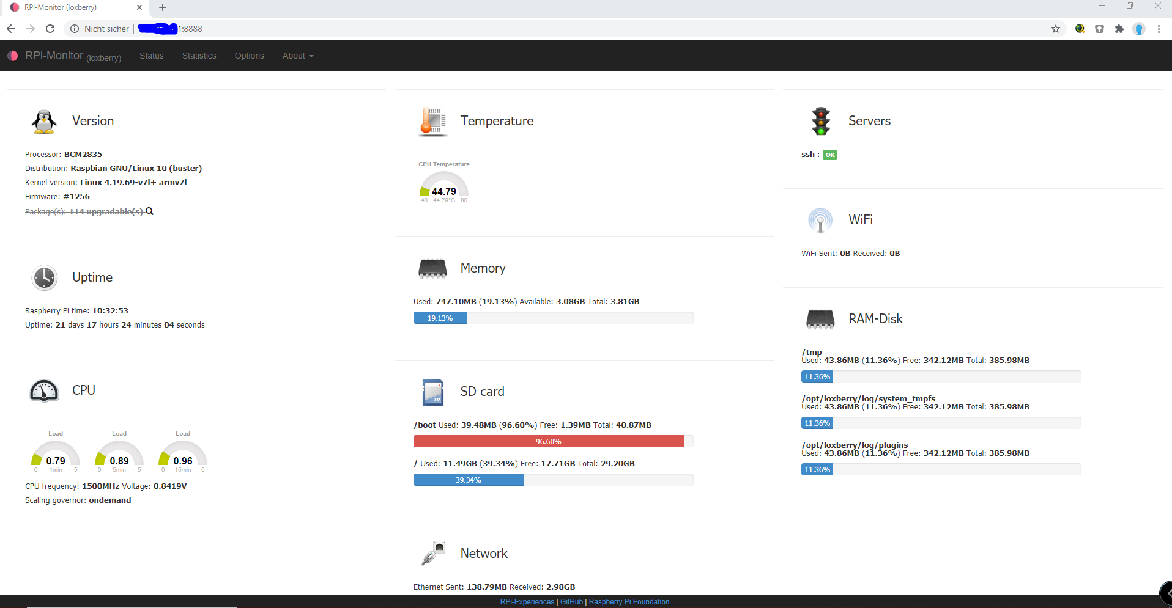Open a new browser tab
The width and height of the screenshot is (1172, 608).
pos(163,7)
